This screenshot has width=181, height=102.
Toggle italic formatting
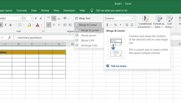[5, 25]
